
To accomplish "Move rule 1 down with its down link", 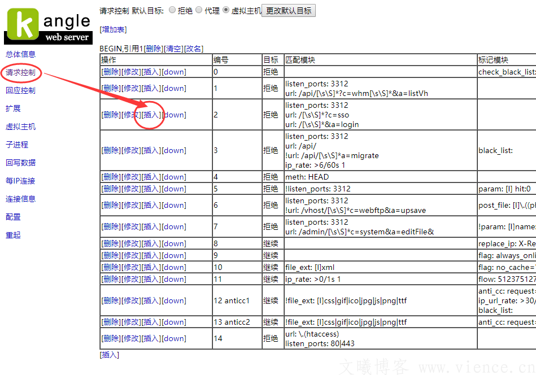I will (173, 89).
